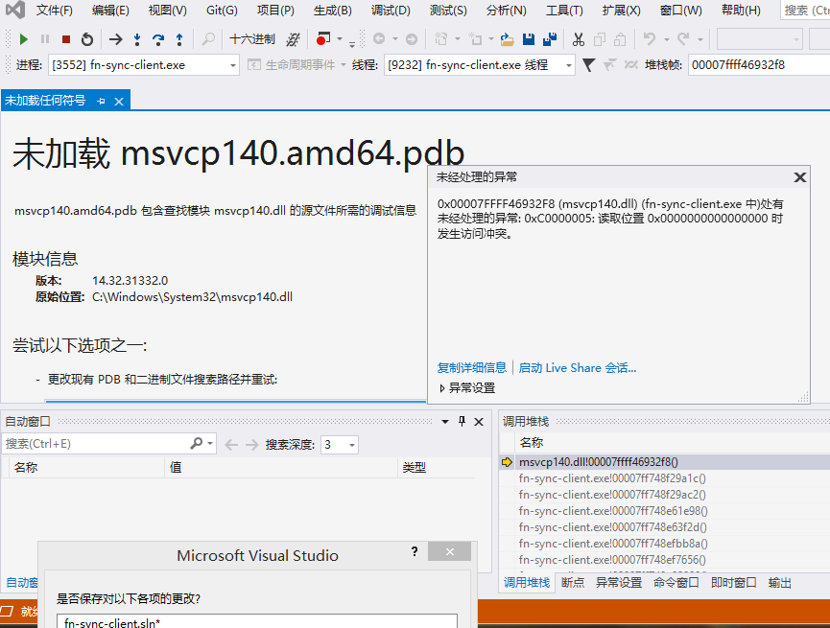Click the Step Out icon
Screen dimensions: 830x628
point(178,39)
